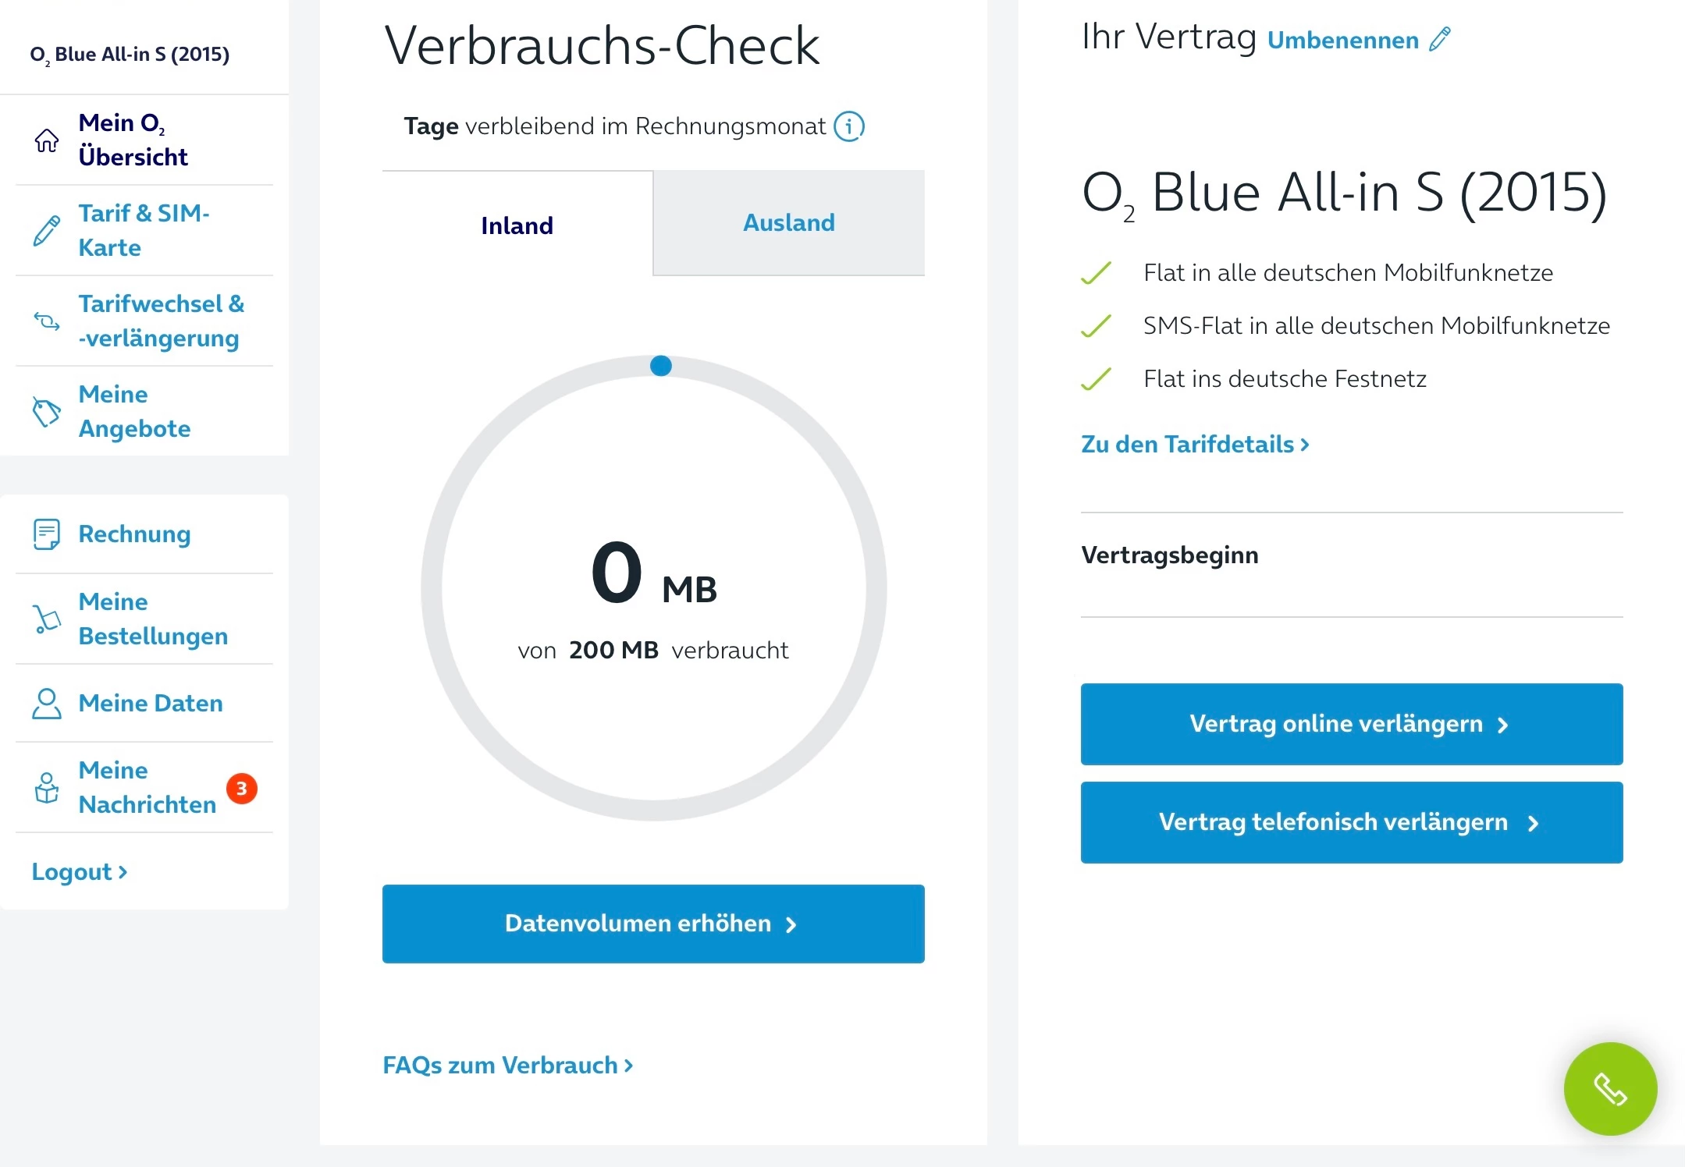The height and width of the screenshot is (1167, 1685).
Task: Tap the green phone call button
Action: click(1610, 1089)
